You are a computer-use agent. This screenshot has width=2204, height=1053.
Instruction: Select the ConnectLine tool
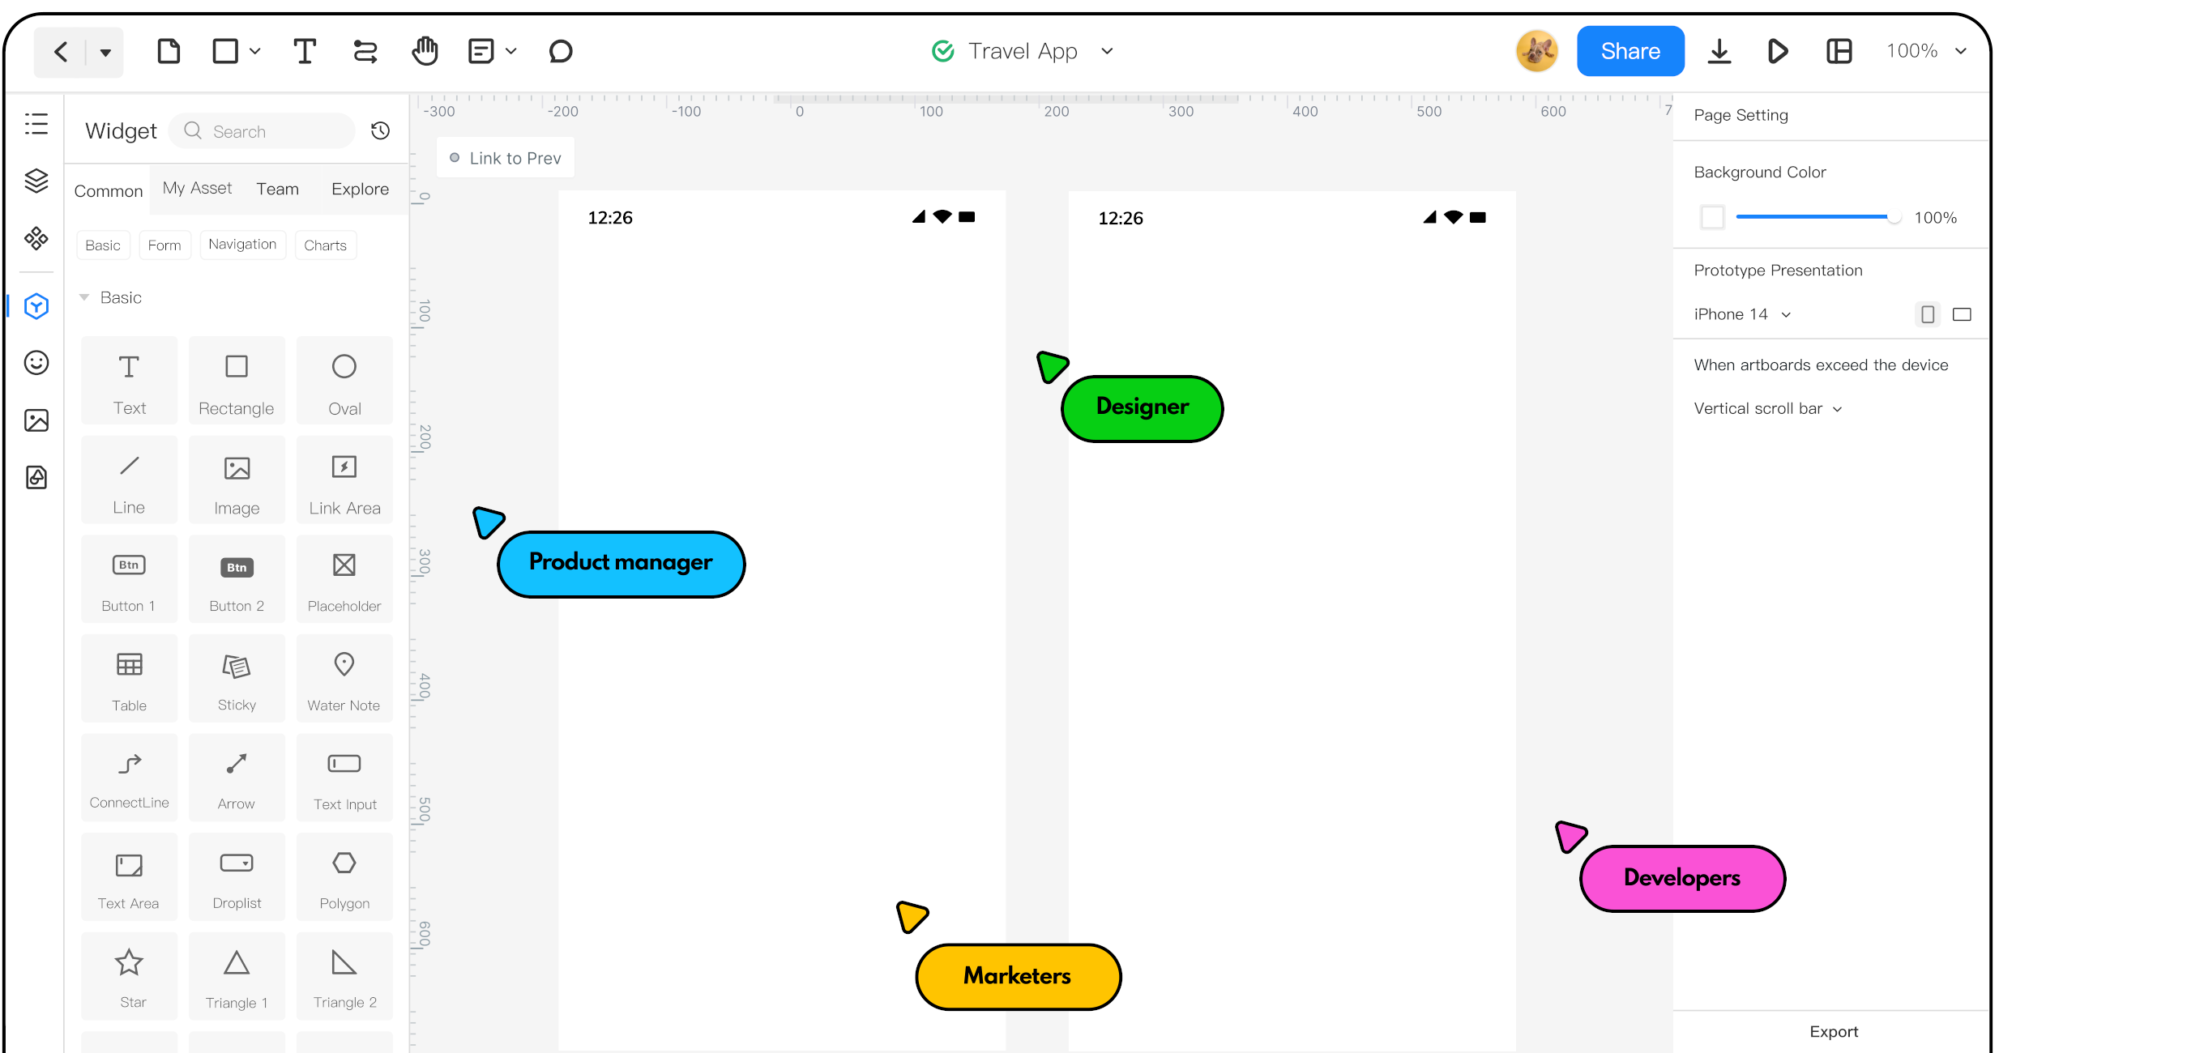tap(128, 778)
